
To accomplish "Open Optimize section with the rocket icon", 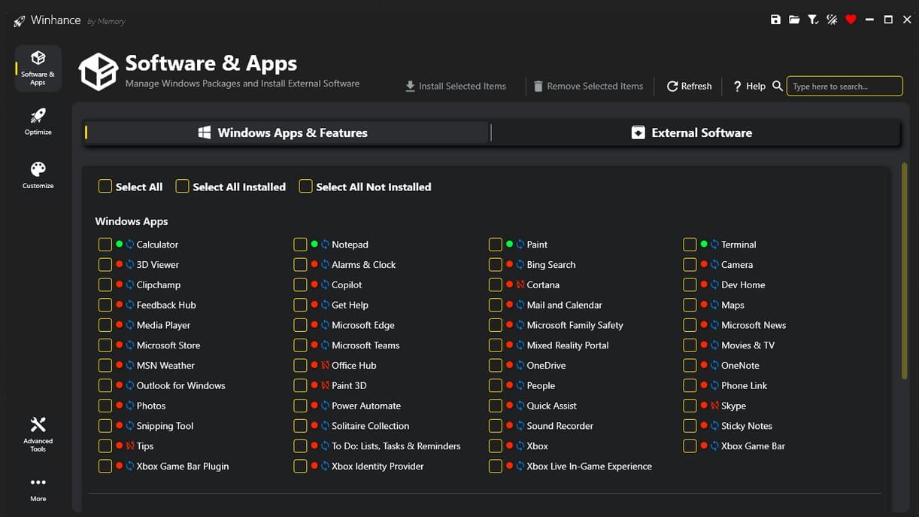I will [x=38, y=121].
